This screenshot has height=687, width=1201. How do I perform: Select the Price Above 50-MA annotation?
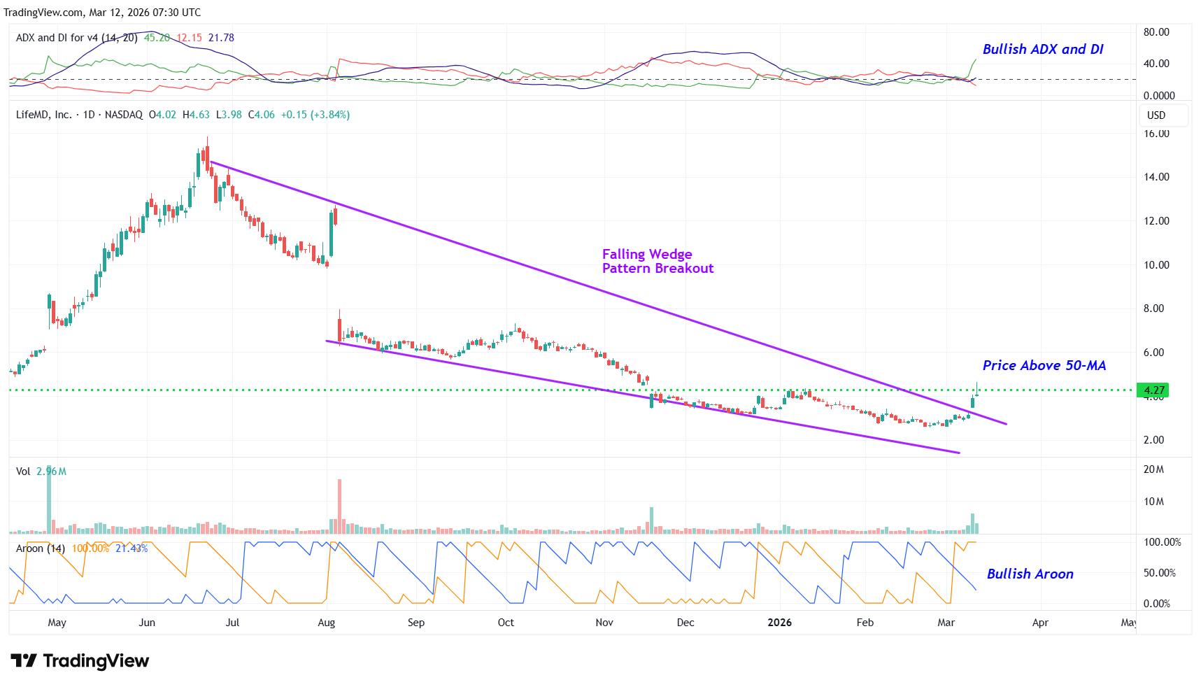coord(1044,365)
